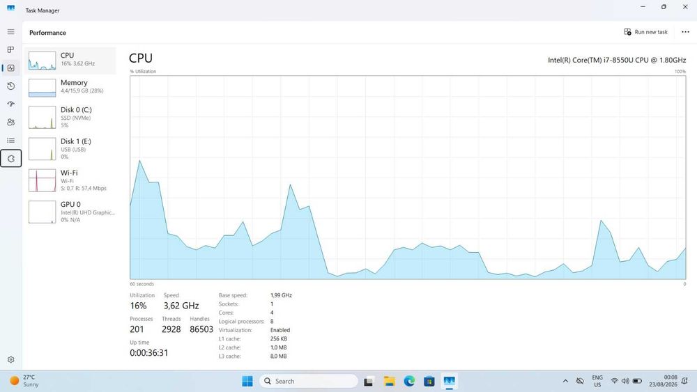Click the 3,62 GHz speed value

tap(181, 306)
